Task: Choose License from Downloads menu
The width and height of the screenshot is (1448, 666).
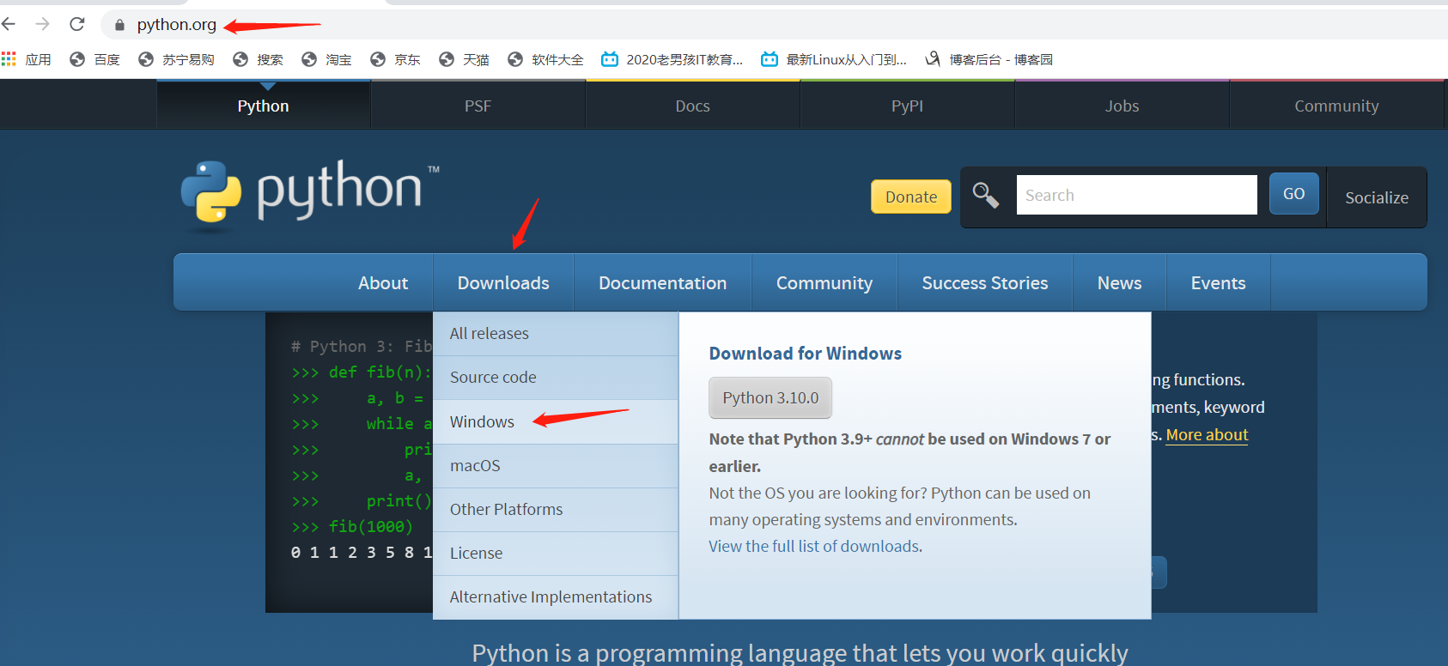Action: (x=556, y=554)
